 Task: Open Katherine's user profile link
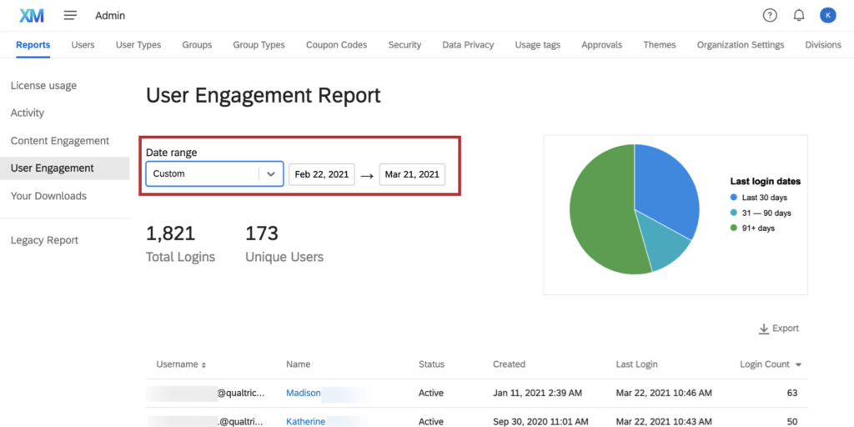tap(305, 422)
